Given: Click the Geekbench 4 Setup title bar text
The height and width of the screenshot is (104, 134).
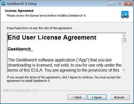Looking at the screenshot, I should [22, 4].
